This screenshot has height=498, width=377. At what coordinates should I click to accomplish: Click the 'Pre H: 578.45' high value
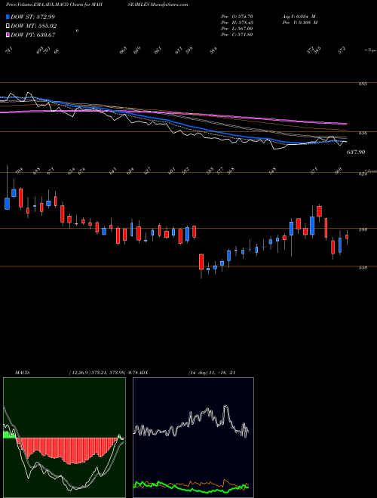tap(237, 23)
